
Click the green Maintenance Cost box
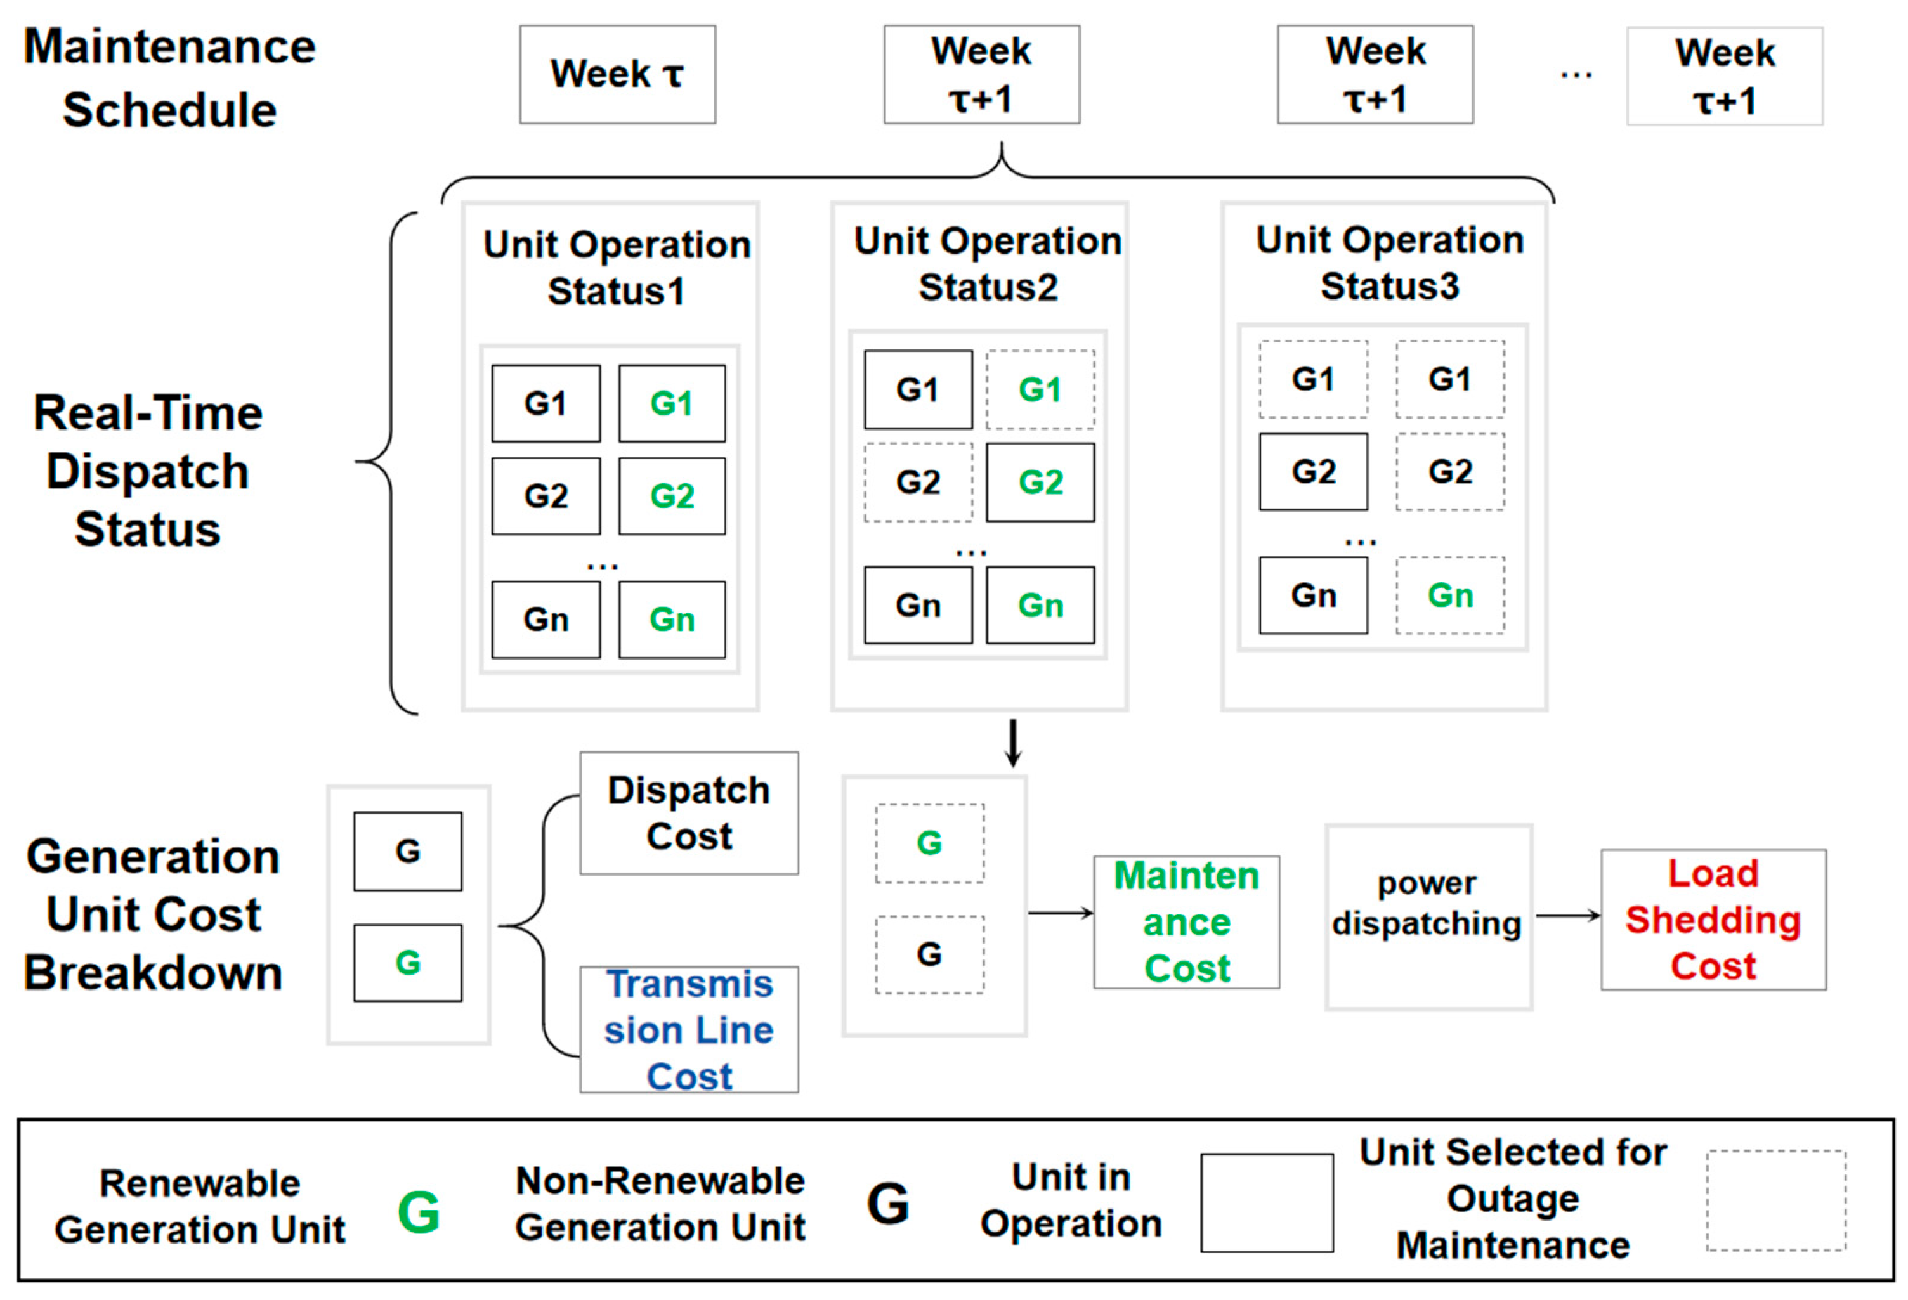[x=1186, y=921]
